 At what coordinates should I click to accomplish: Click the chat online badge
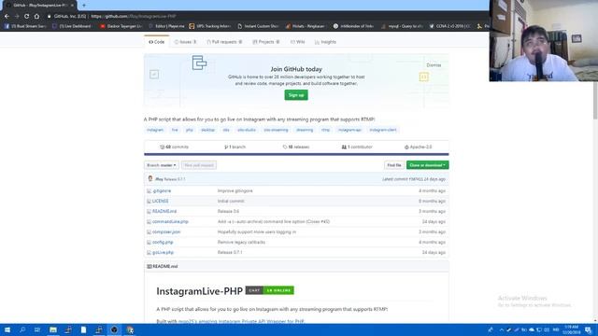click(x=270, y=290)
